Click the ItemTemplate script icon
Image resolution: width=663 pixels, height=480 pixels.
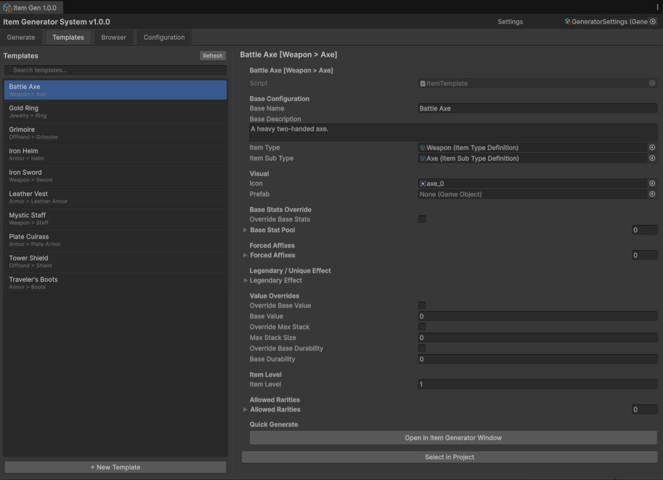pos(422,83)
